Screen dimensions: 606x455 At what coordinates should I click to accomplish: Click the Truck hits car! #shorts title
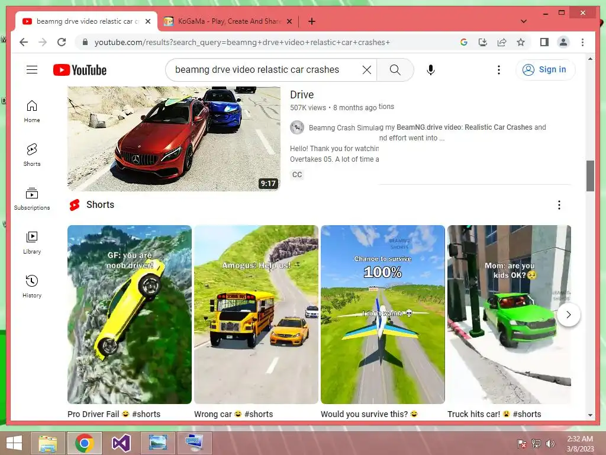494,414
